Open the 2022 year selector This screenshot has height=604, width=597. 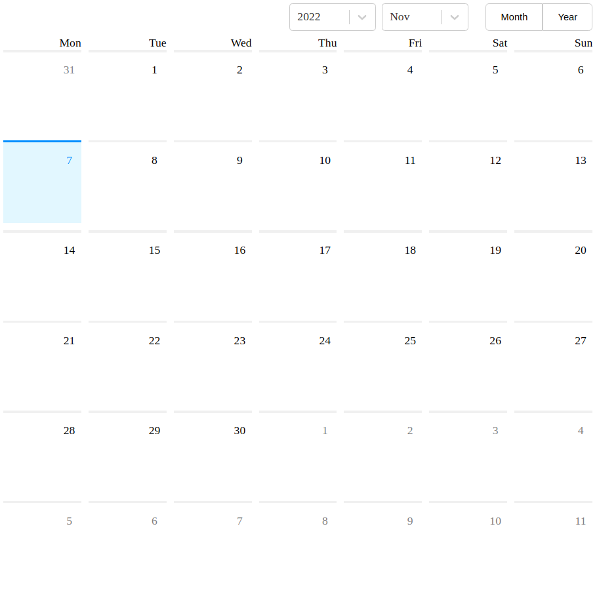321,17
